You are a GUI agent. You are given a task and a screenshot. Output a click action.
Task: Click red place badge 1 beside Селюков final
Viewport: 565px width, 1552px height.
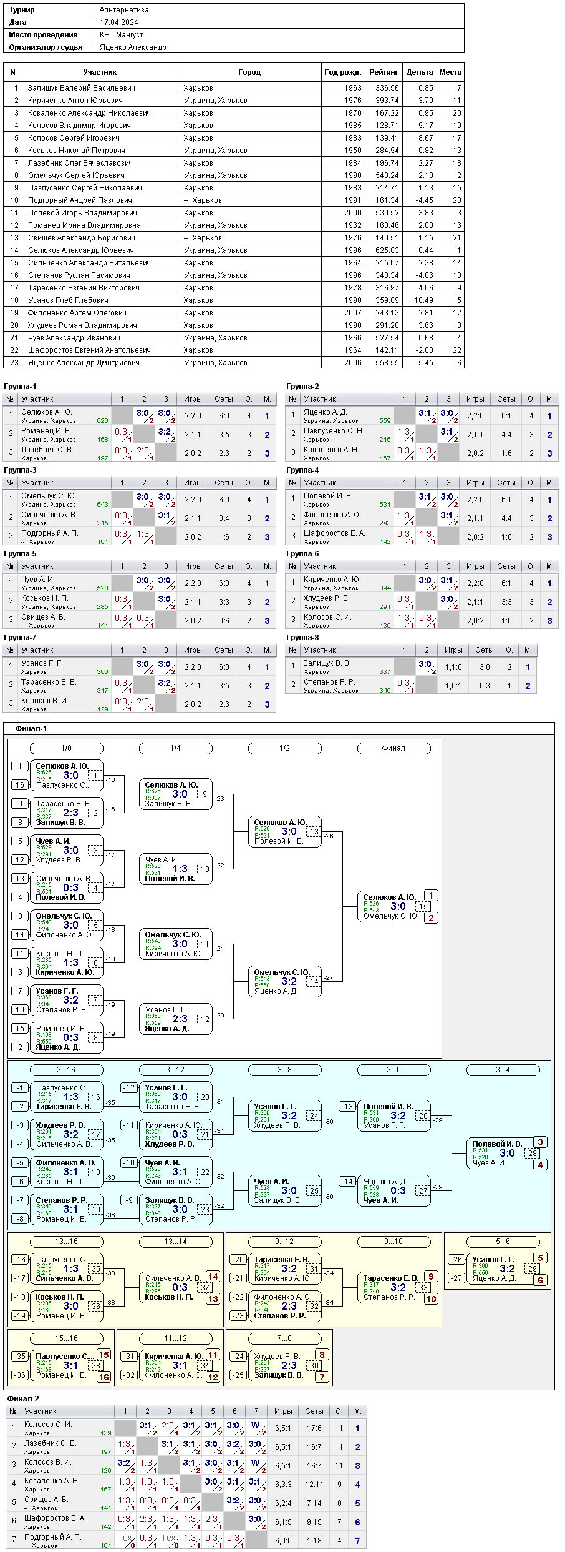coord(431,896)
